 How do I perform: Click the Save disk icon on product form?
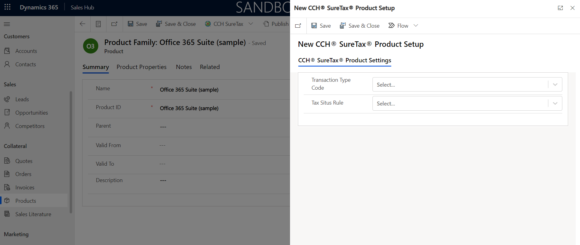pos(131,24)
